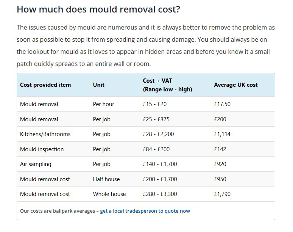The image size is (293, 232).
Task: Open the local tradesperson quote link
Action: point(145,211)
